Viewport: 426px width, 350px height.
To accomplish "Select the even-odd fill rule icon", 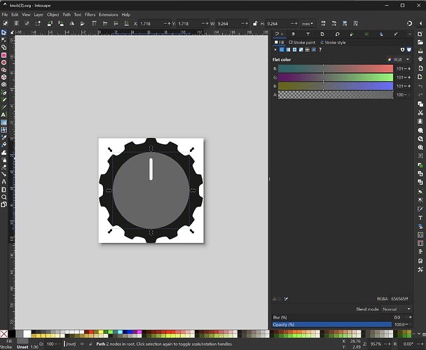I will (x=403, y=50).
